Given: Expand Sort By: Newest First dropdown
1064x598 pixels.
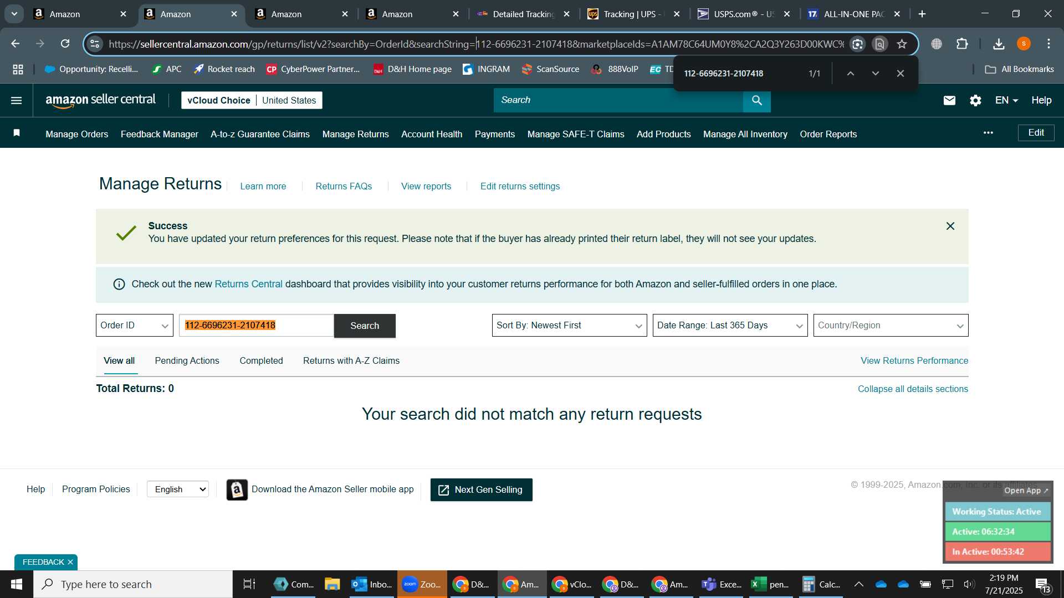Looking at the screenshot, I should pos(569,326).
